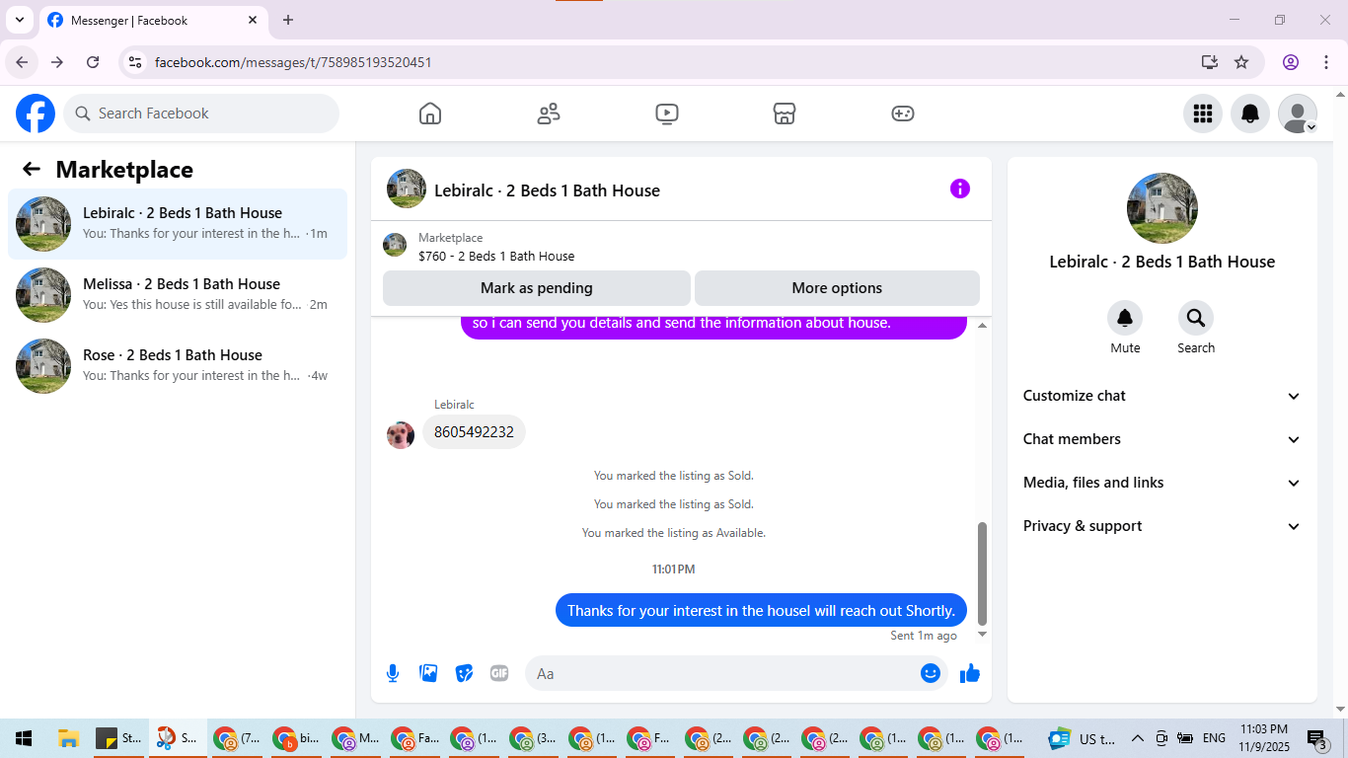Open File Explorer from the taskbar
The width and height of the screenshot is (1348, 758).
click(x=68, y=738)
